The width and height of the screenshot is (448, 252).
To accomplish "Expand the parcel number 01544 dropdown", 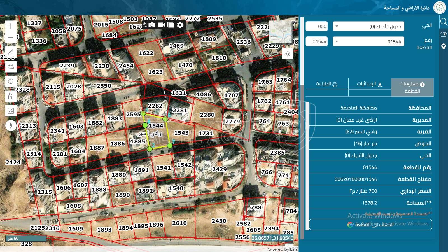I will [x=368, y=41].
